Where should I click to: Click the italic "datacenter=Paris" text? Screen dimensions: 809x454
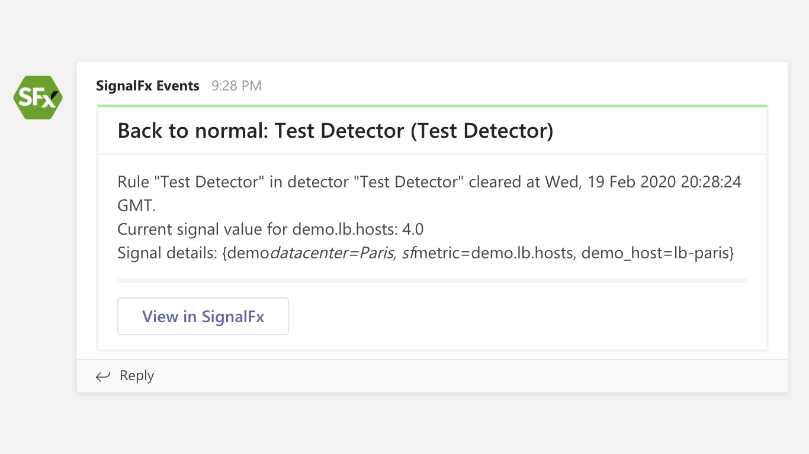point(333,254)
